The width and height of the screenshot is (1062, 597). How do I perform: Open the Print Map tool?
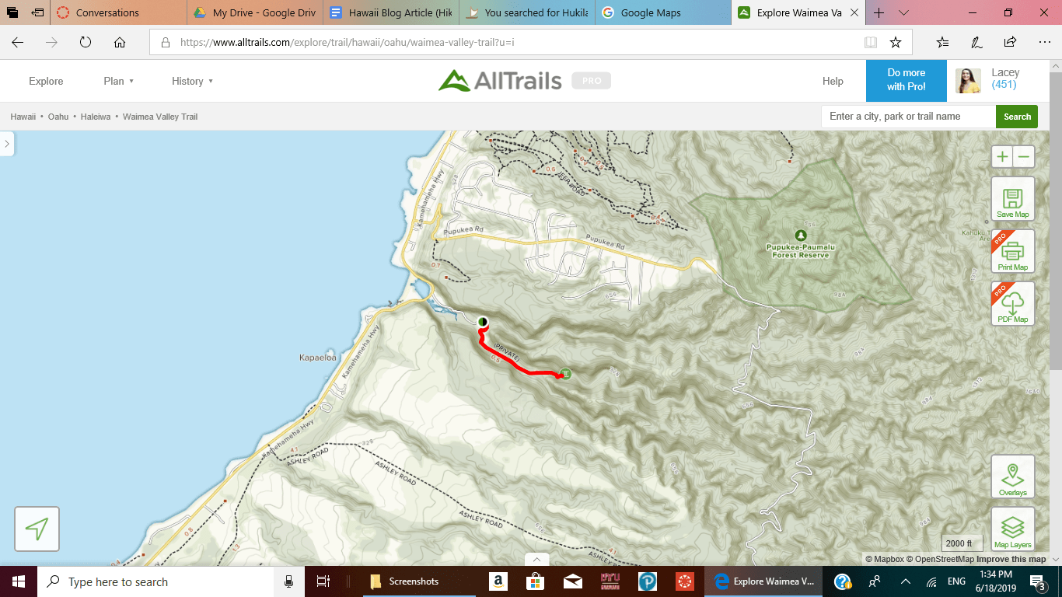tap(1013, 252)
